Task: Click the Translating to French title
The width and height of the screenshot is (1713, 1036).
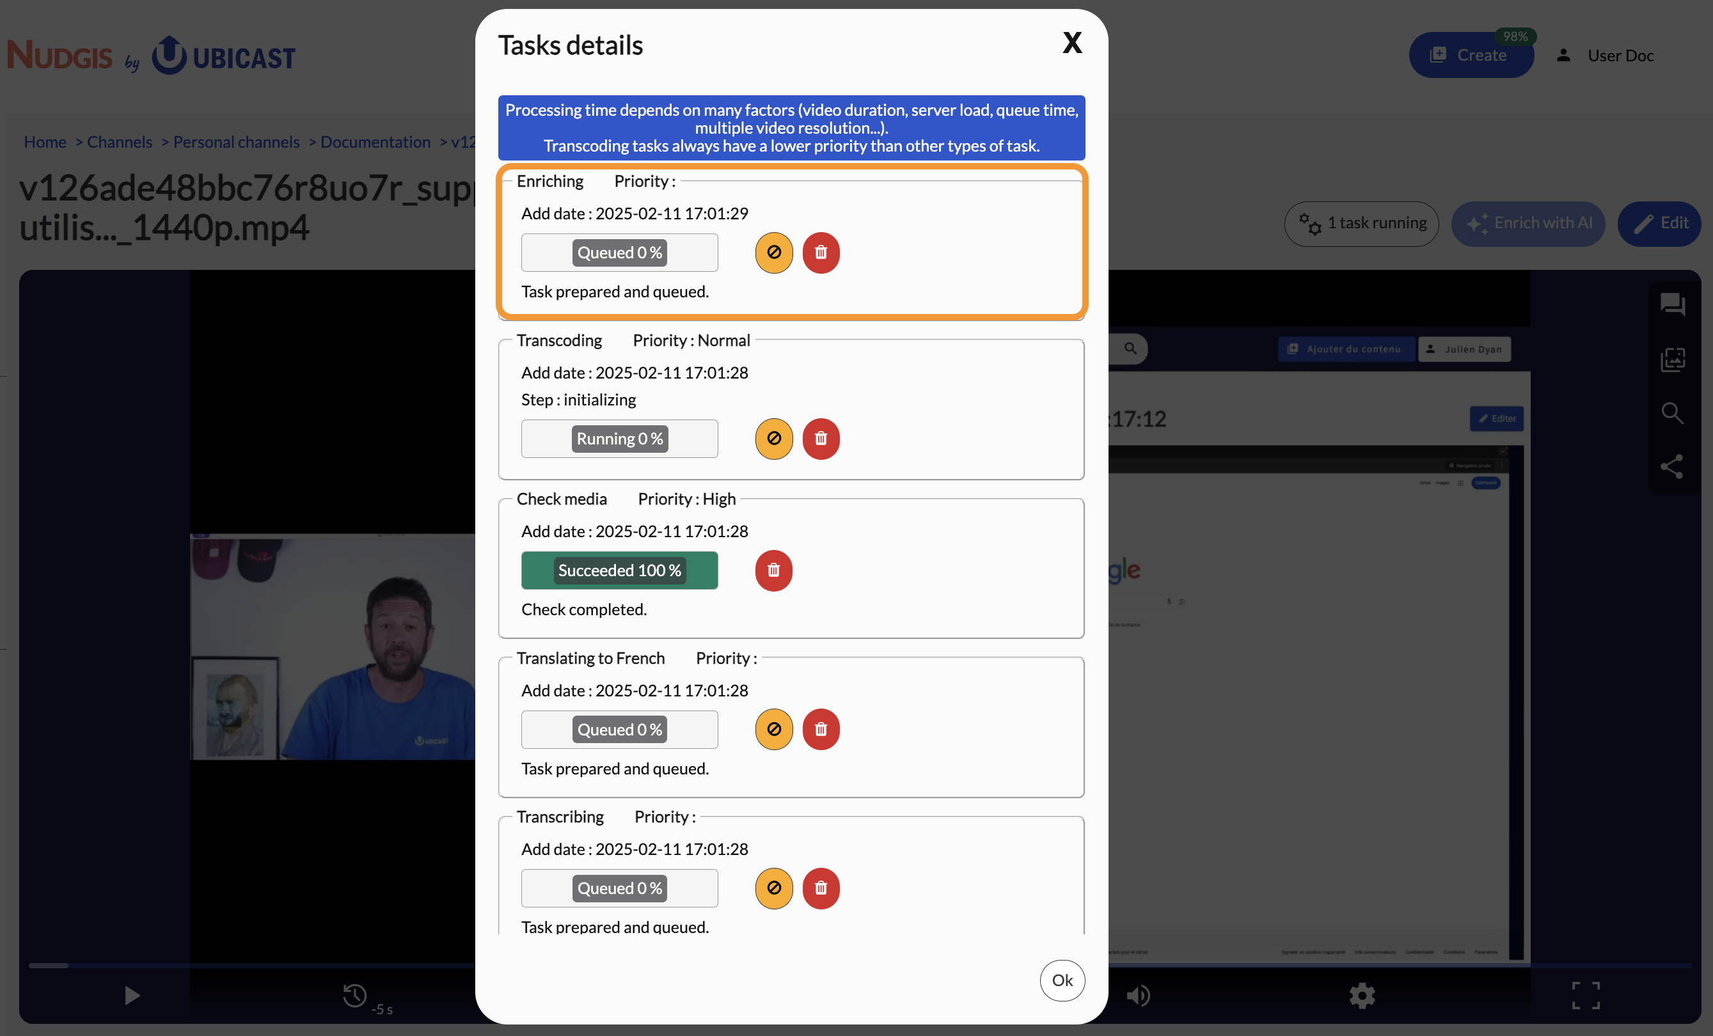Action: (590, 658)
